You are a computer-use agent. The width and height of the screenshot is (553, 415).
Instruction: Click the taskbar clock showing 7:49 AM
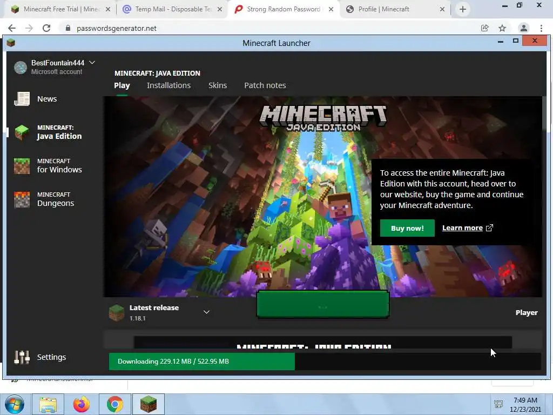point(525,405)
